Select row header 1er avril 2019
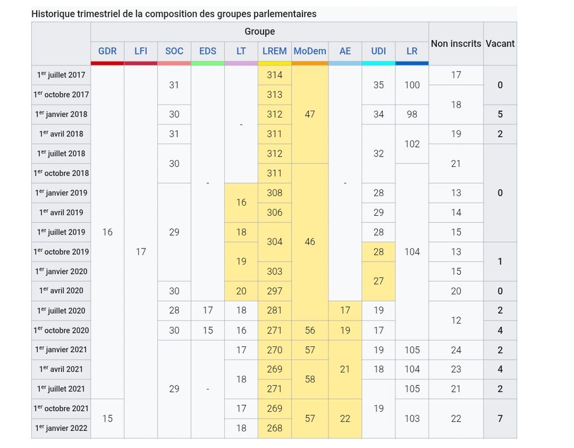 pos(61,212)
